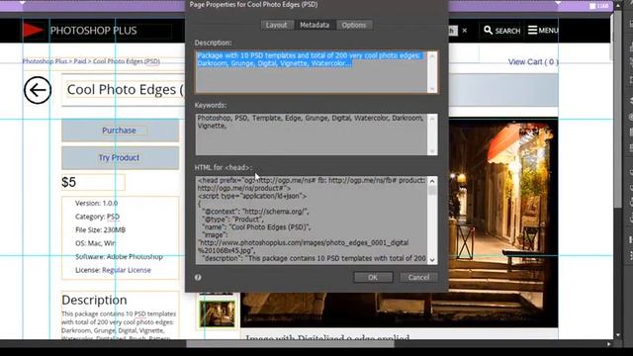633x356 pixels.
Task: Open the Regular License link
Action: tap(127, 270)
